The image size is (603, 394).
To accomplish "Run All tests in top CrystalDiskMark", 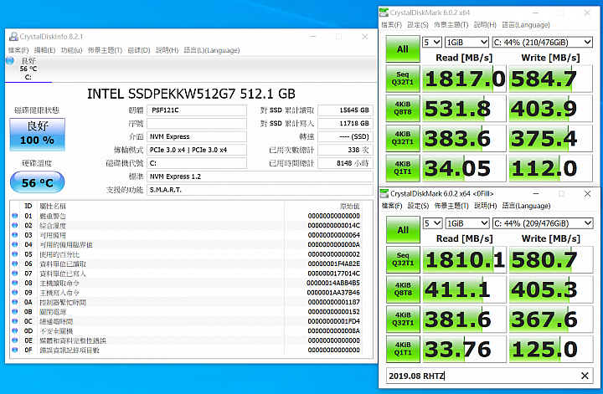I will (x=403, y=49).
